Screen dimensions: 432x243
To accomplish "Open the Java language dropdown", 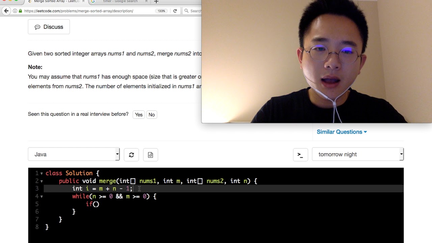I will coord(74,154).
